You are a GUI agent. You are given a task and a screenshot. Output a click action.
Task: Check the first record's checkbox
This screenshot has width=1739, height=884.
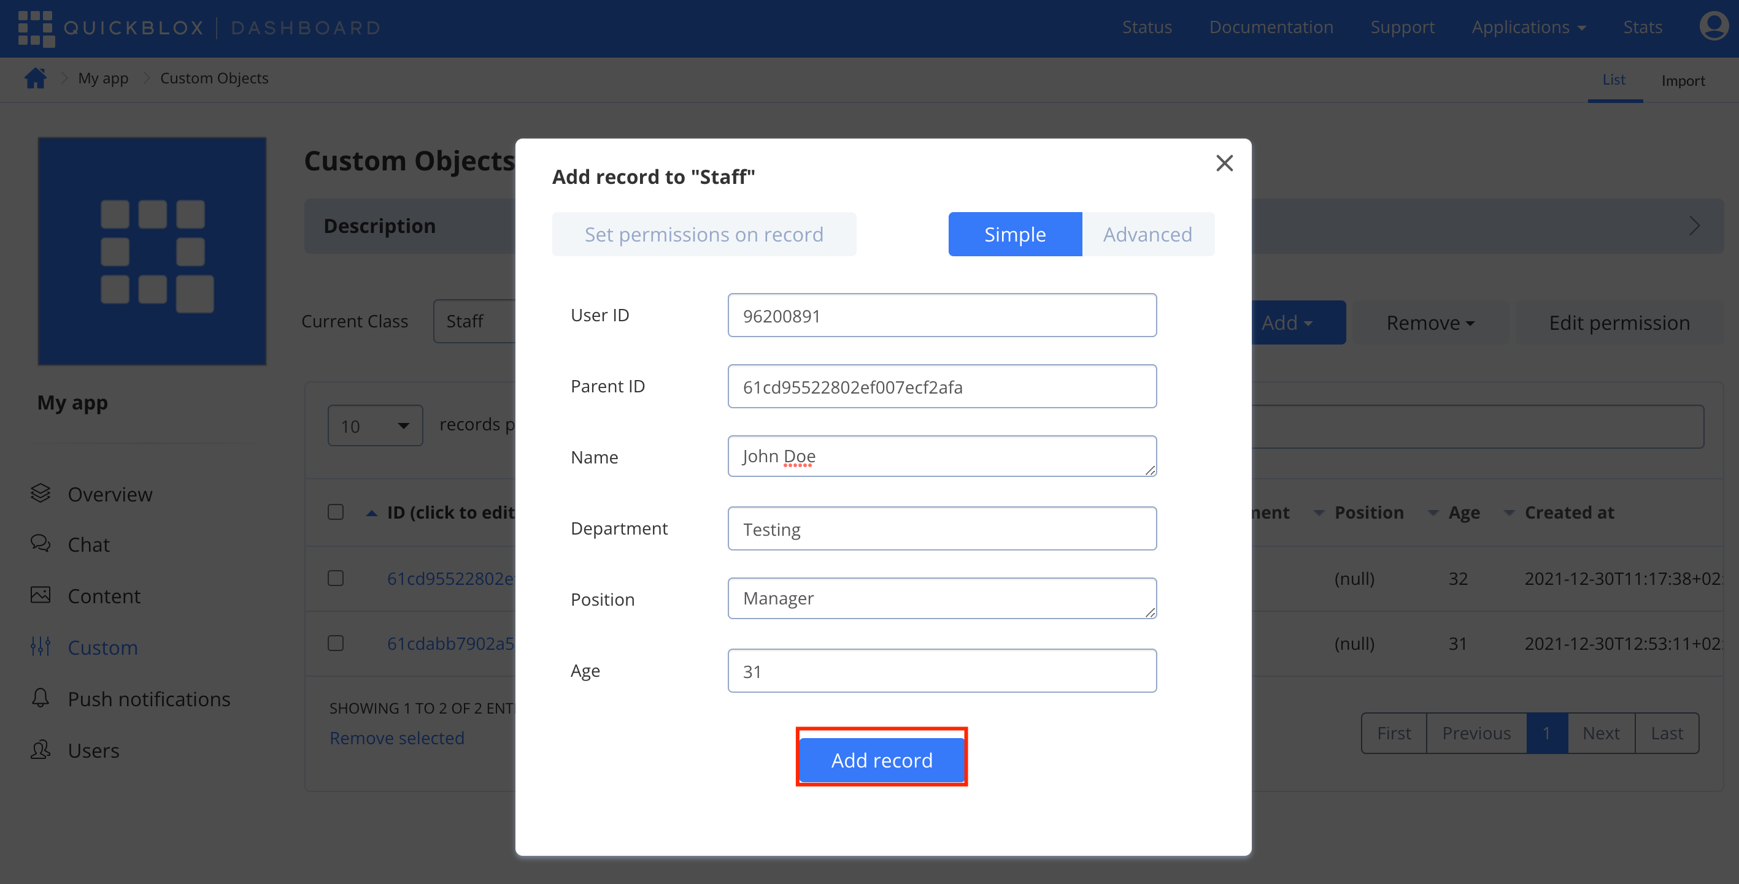click(336, 579)
